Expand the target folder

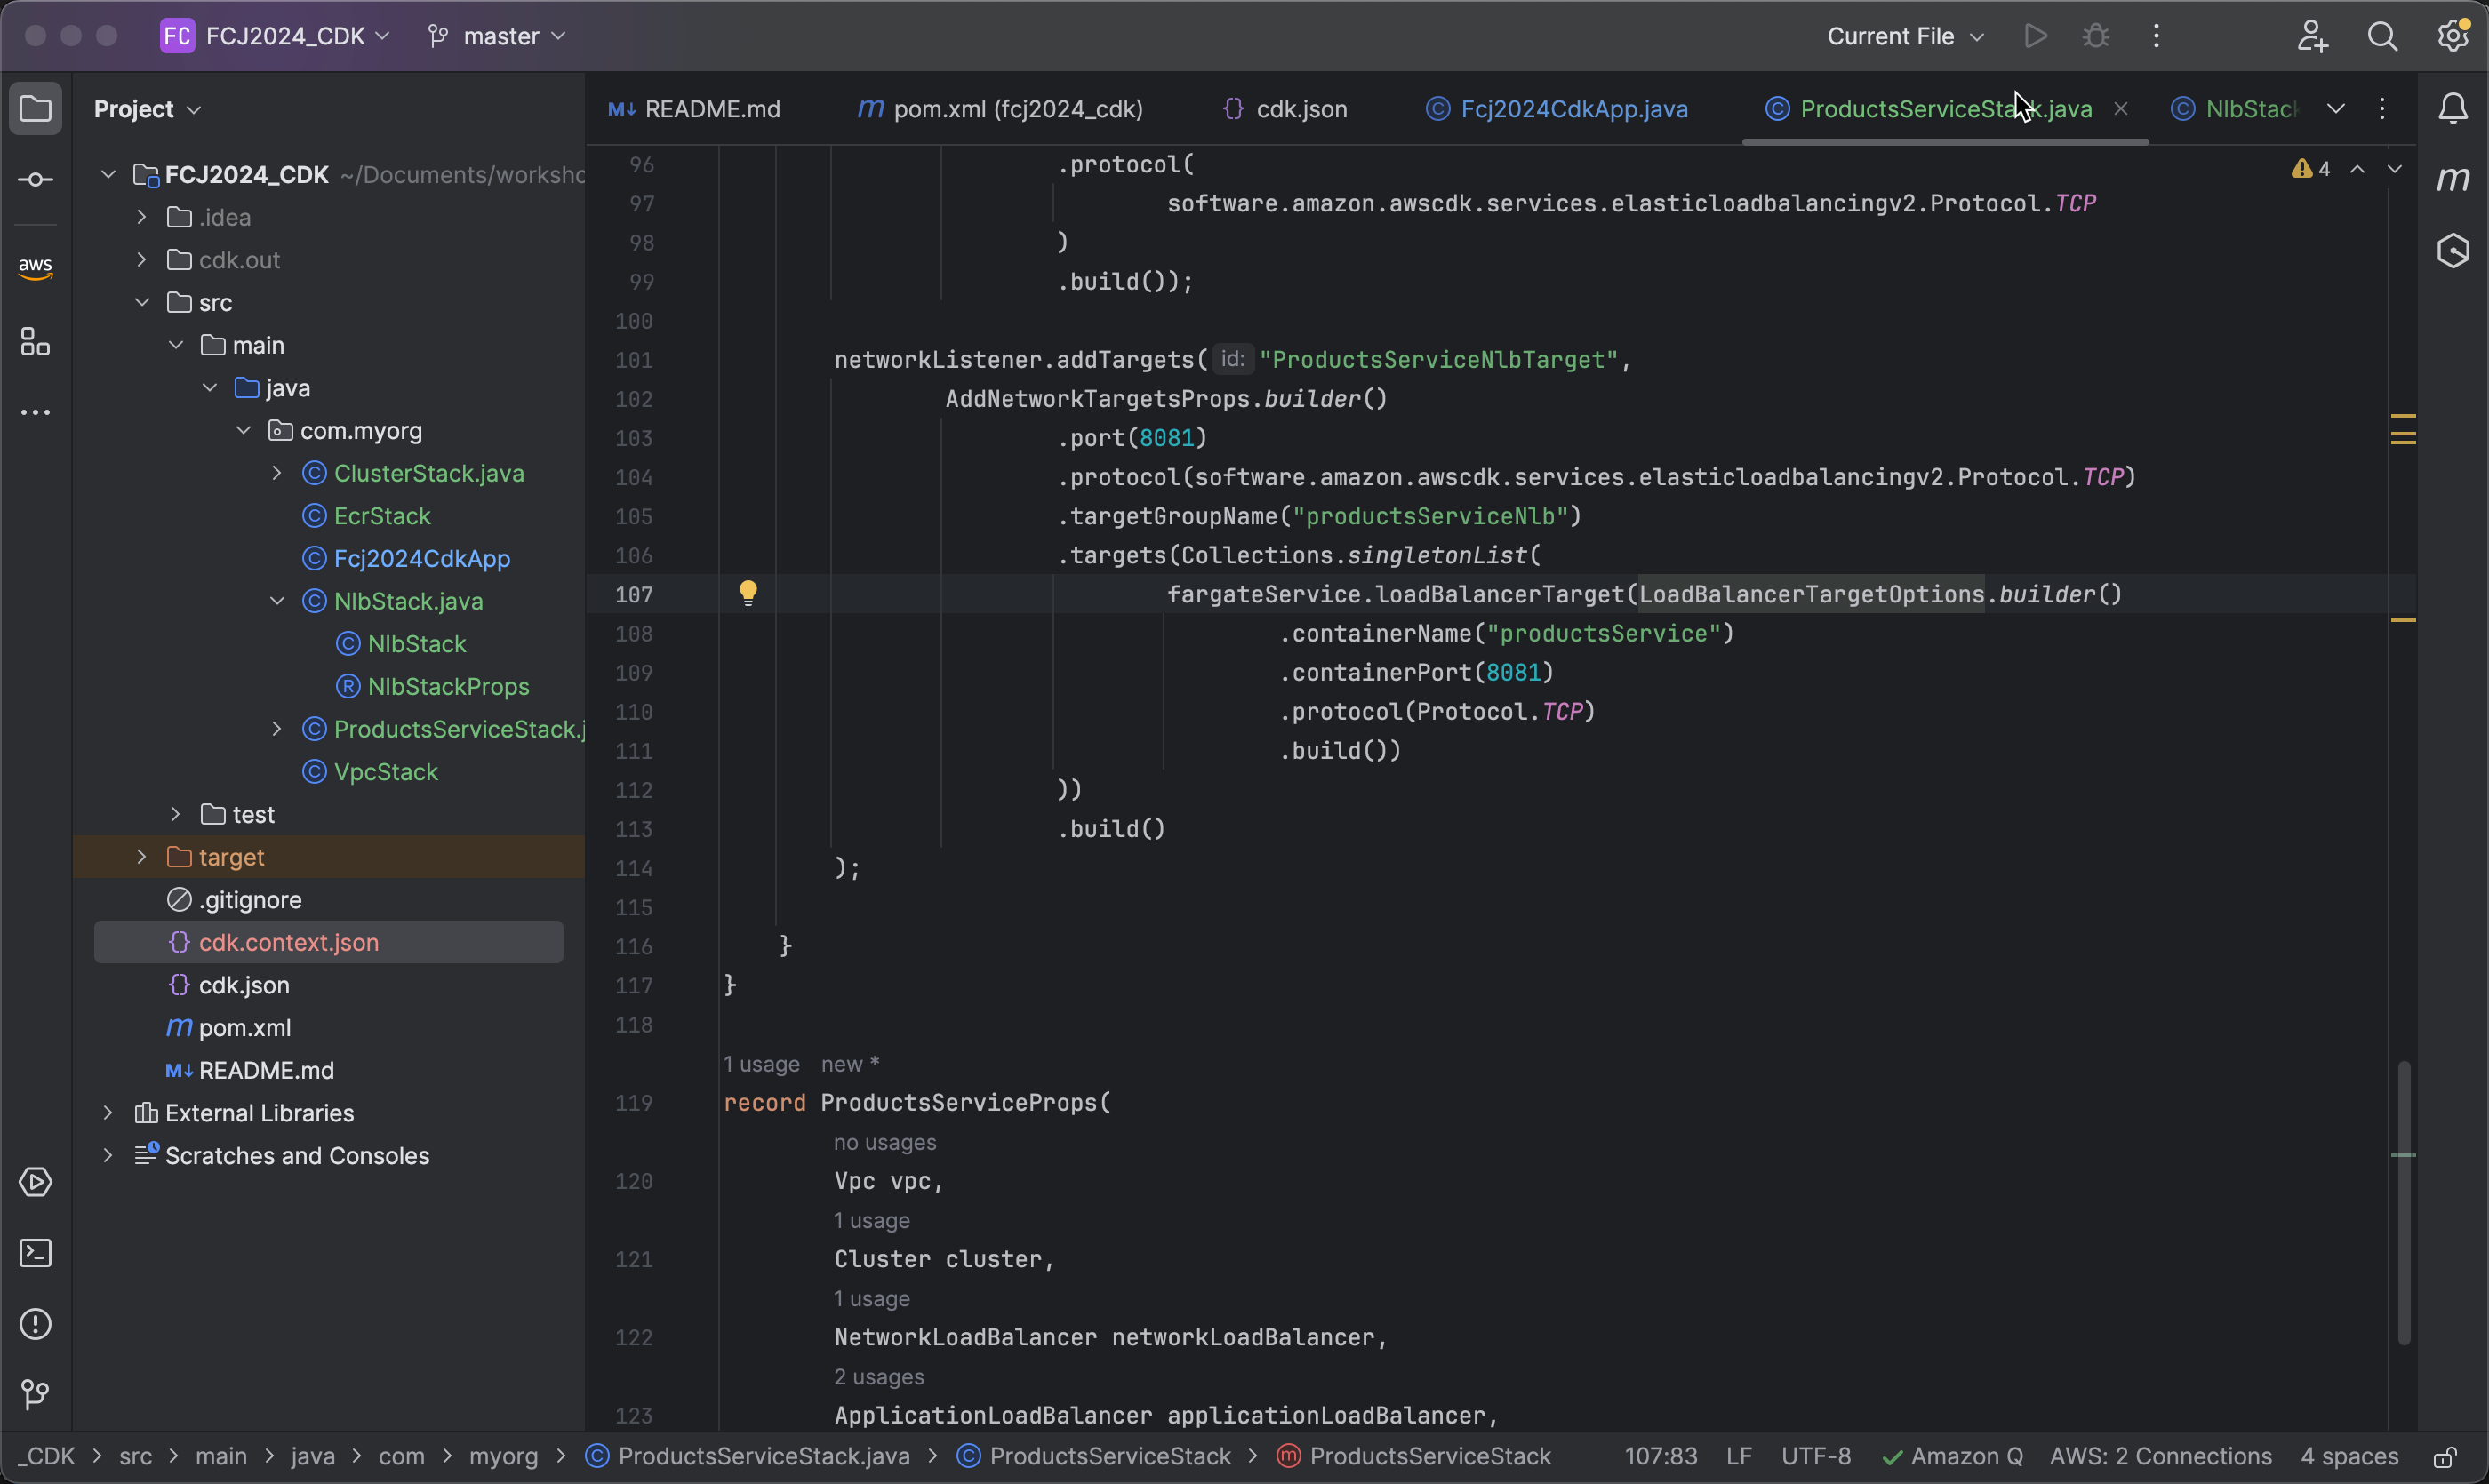click(x=142, y=857)
